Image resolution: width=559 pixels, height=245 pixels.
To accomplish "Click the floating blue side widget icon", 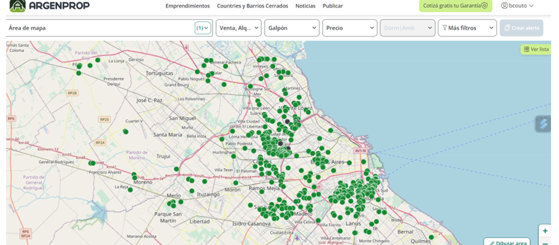I will tap(543, 124).
